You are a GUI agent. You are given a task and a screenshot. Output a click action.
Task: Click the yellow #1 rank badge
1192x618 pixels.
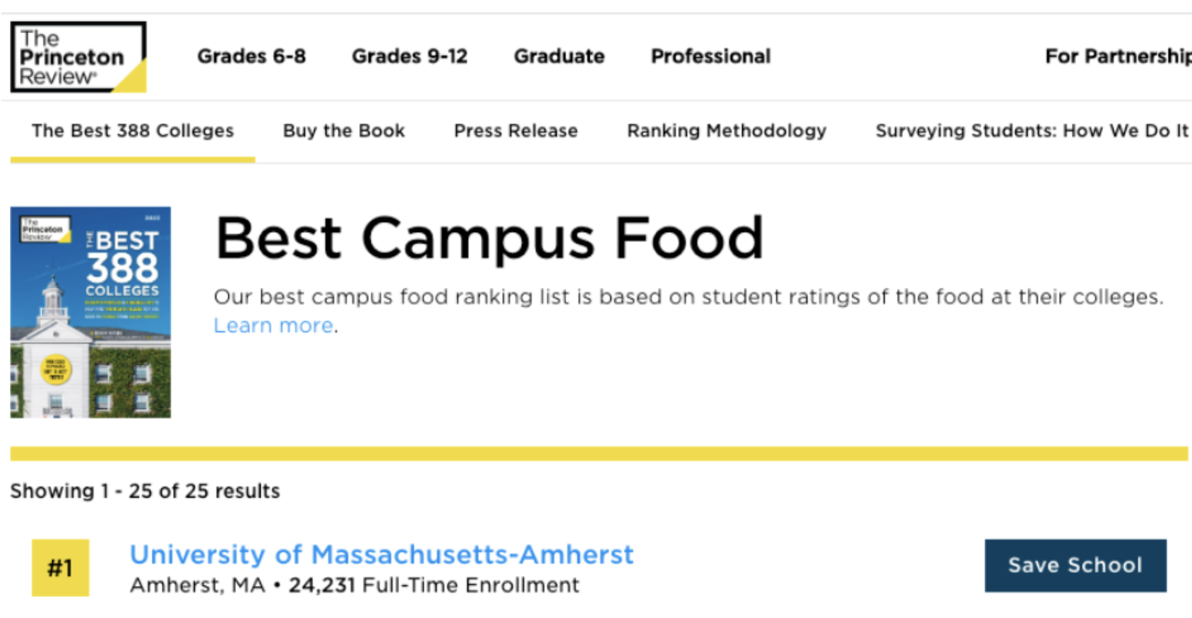pos(60,568)
